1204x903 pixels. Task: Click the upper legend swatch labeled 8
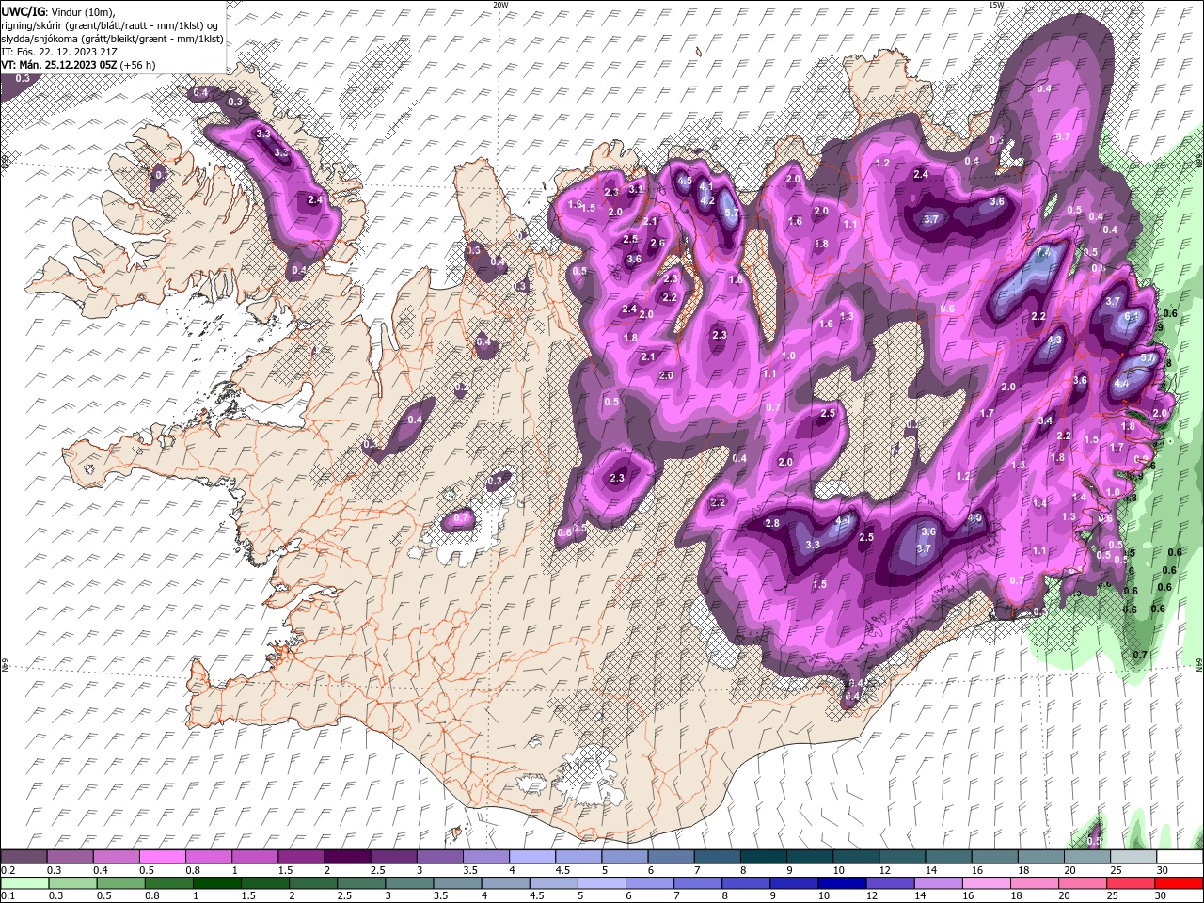[x=763, y=857]
